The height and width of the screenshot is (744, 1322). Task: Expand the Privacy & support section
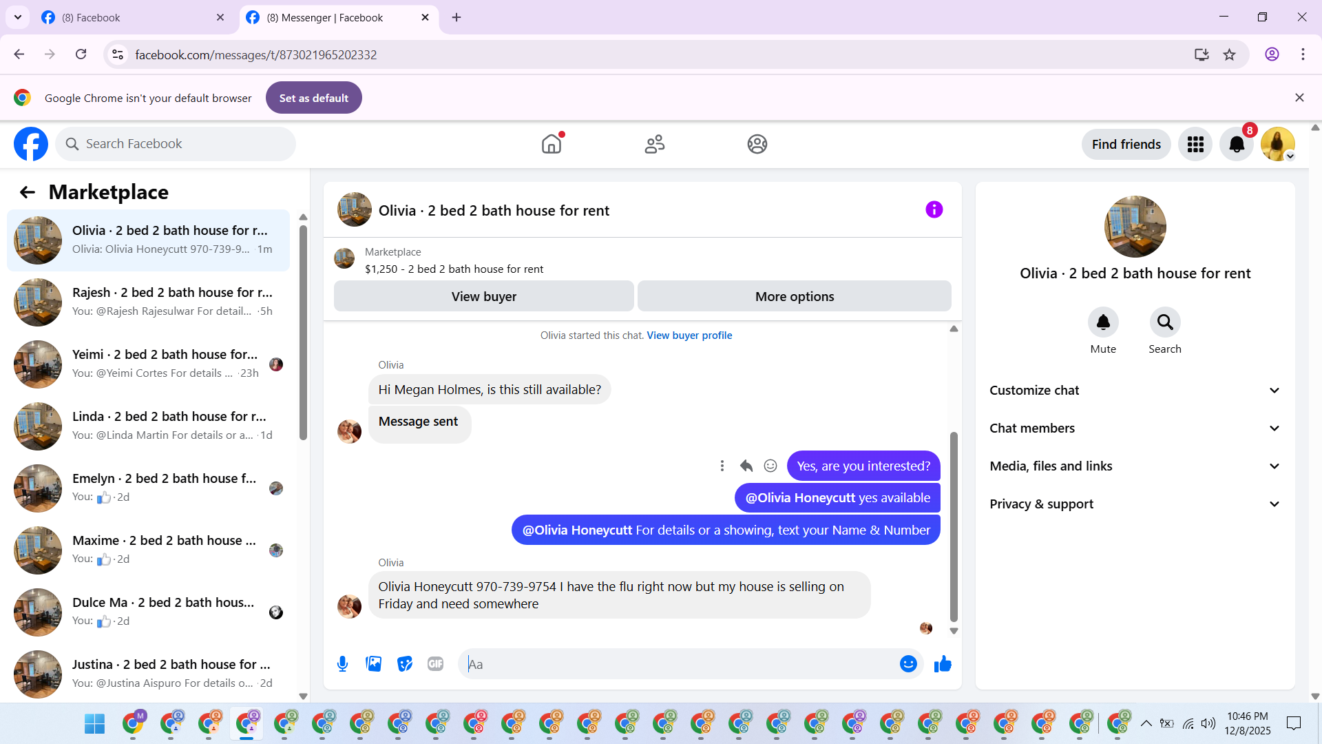tap(1135, 504)
